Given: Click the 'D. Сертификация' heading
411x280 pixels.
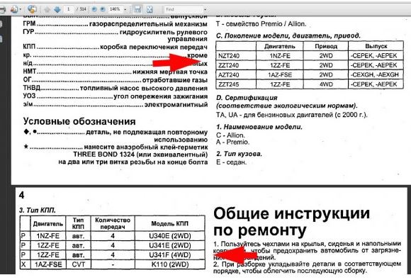Looking at the screenshot, I should (247, 98).
